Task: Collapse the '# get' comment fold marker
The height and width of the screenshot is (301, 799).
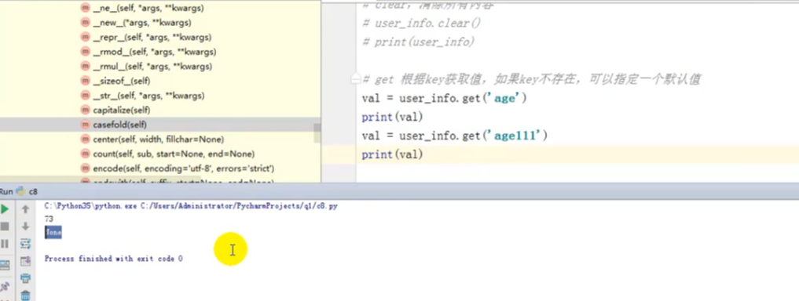Action: click(357, 79)
